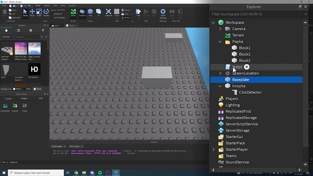Collapse the Papka folder

coord(220,42)
